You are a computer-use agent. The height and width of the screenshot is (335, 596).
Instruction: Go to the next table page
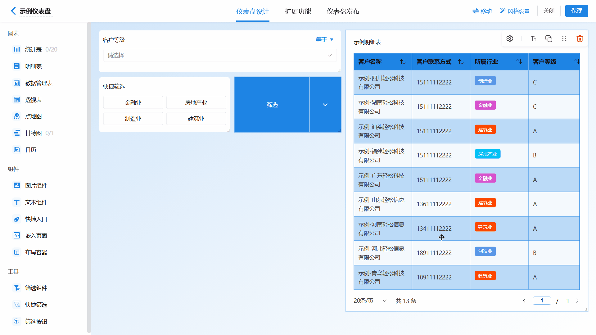tap(577, 301)
